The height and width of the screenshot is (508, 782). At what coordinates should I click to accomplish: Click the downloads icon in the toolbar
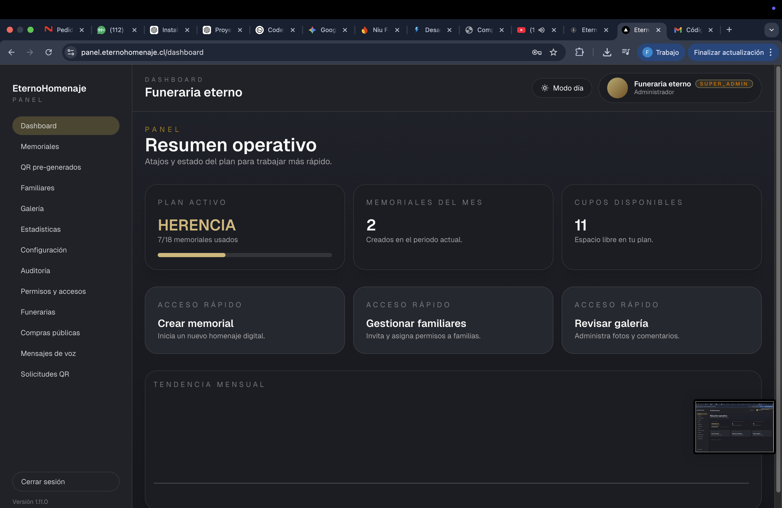point(607,52)
